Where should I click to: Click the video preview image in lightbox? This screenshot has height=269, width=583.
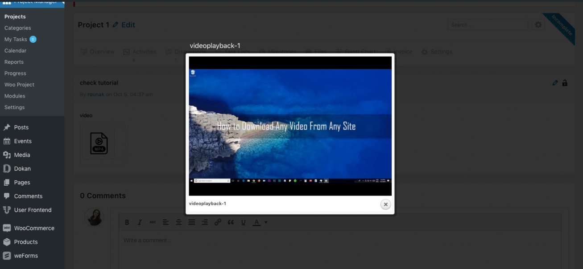pyautogui.click(x=290, y=126)
